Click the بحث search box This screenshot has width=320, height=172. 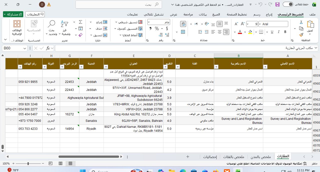[119, 4]
